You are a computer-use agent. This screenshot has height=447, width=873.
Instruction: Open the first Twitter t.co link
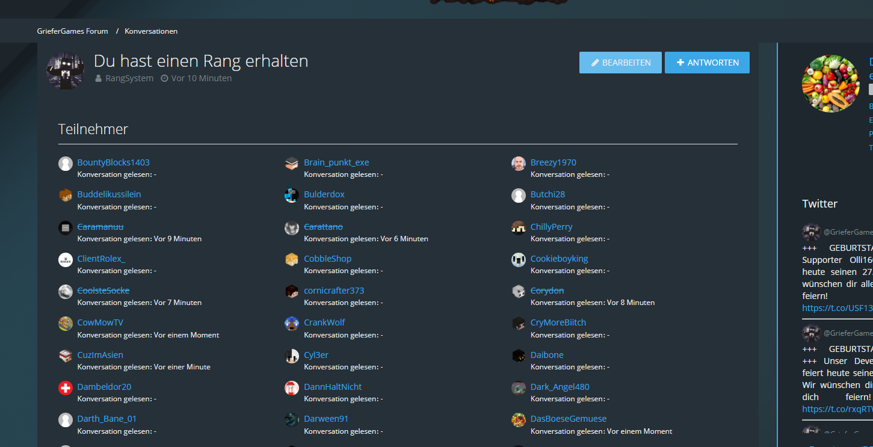pyautogui.click(x=837, y=308)
